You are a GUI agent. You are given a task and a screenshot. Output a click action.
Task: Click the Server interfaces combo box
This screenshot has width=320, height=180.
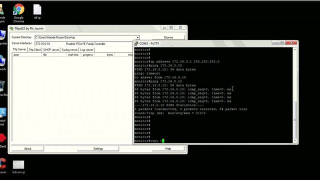click(83, 44)
